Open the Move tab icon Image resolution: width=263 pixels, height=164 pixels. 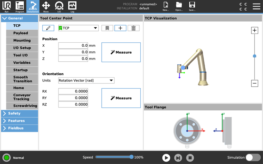(x=46, y=6)
